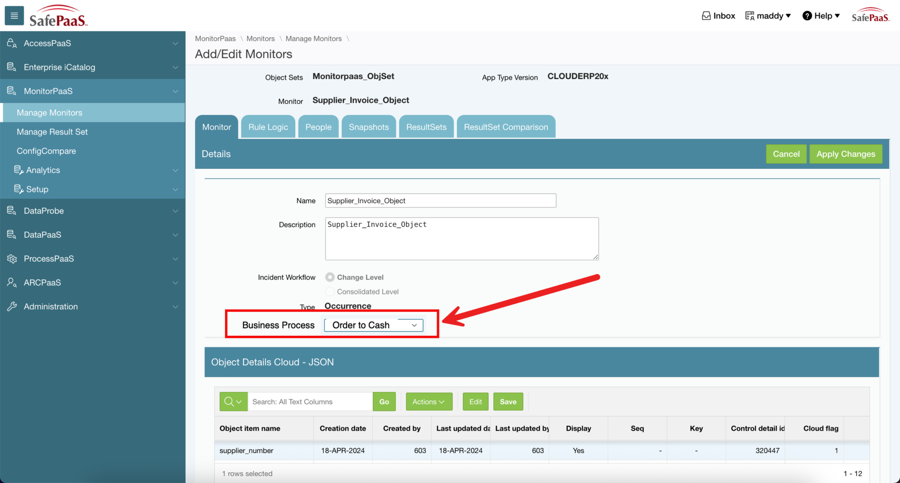
Task: Click the Name input field
Action: [x=440, y=201]
